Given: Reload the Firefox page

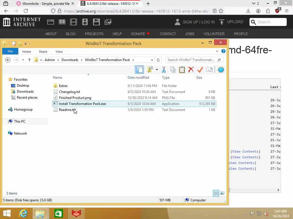Looking at the screenshot, I should pos(26,11).
